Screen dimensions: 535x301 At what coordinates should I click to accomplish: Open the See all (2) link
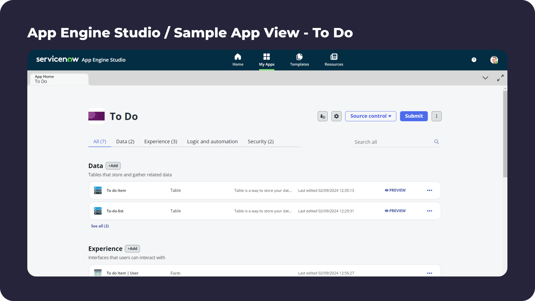pyautogui.click(x=100, y=226)
